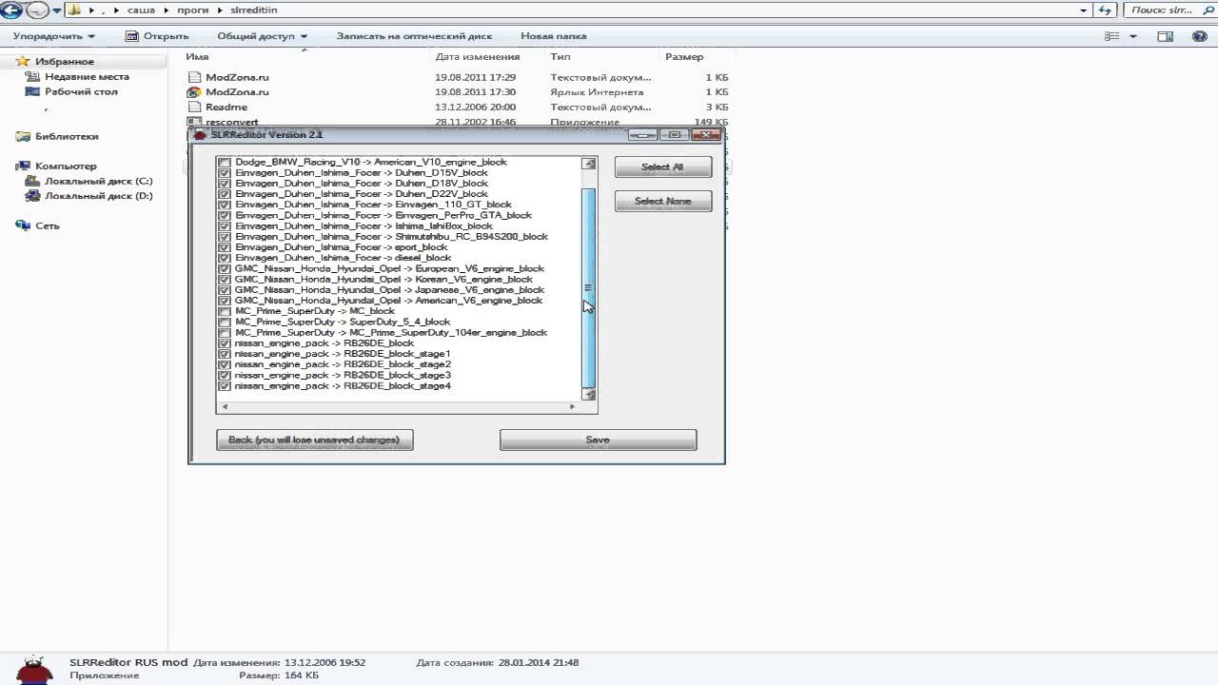This screenshot has height=685, width=1218.
Task: Click the Библиотеки icon in sidebar
Action: pos(23,136)
